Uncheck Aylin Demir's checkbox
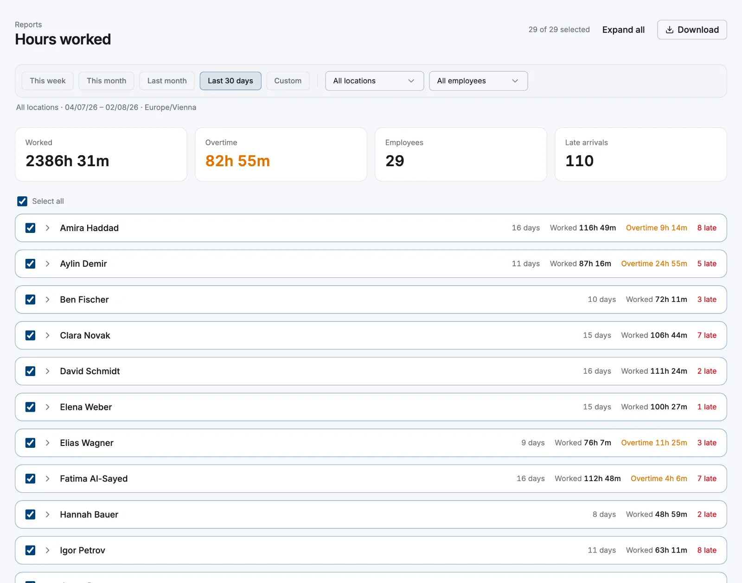The width and height of the screenshot is (742, 583). (x=30, y=263)
